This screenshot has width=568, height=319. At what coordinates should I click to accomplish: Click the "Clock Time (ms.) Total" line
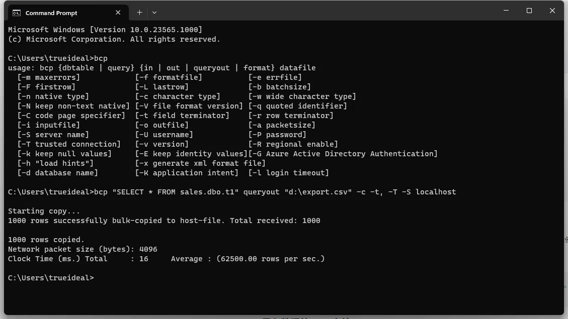pyautogui.click(x=78, y=259)
